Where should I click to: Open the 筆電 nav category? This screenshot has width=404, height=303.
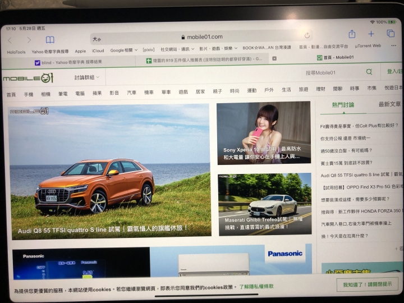pos(63,94)
